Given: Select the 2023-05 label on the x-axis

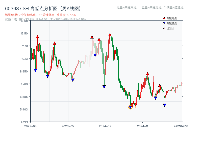Looking at the screenshot, I should [x=67, y=126].
